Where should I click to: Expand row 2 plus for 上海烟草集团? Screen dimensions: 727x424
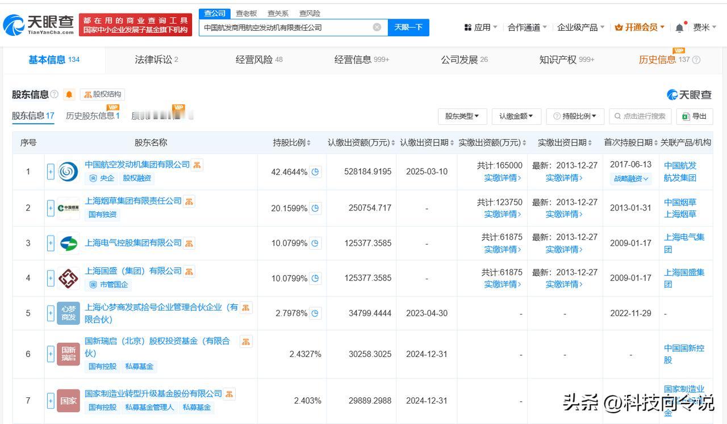pyautogui.click(x=51, y=208)
